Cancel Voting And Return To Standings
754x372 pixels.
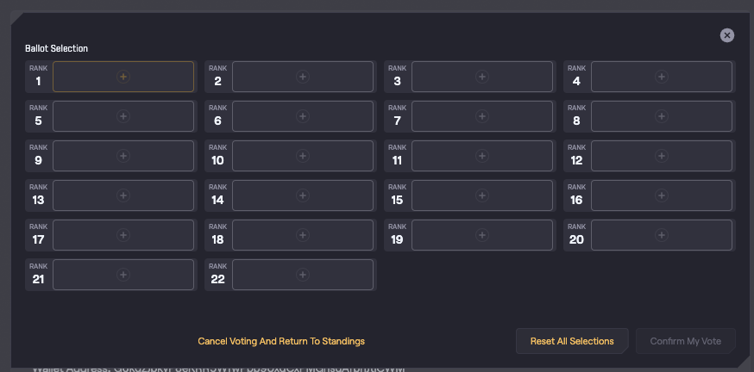pyautogui.click(x=281, y=341)
